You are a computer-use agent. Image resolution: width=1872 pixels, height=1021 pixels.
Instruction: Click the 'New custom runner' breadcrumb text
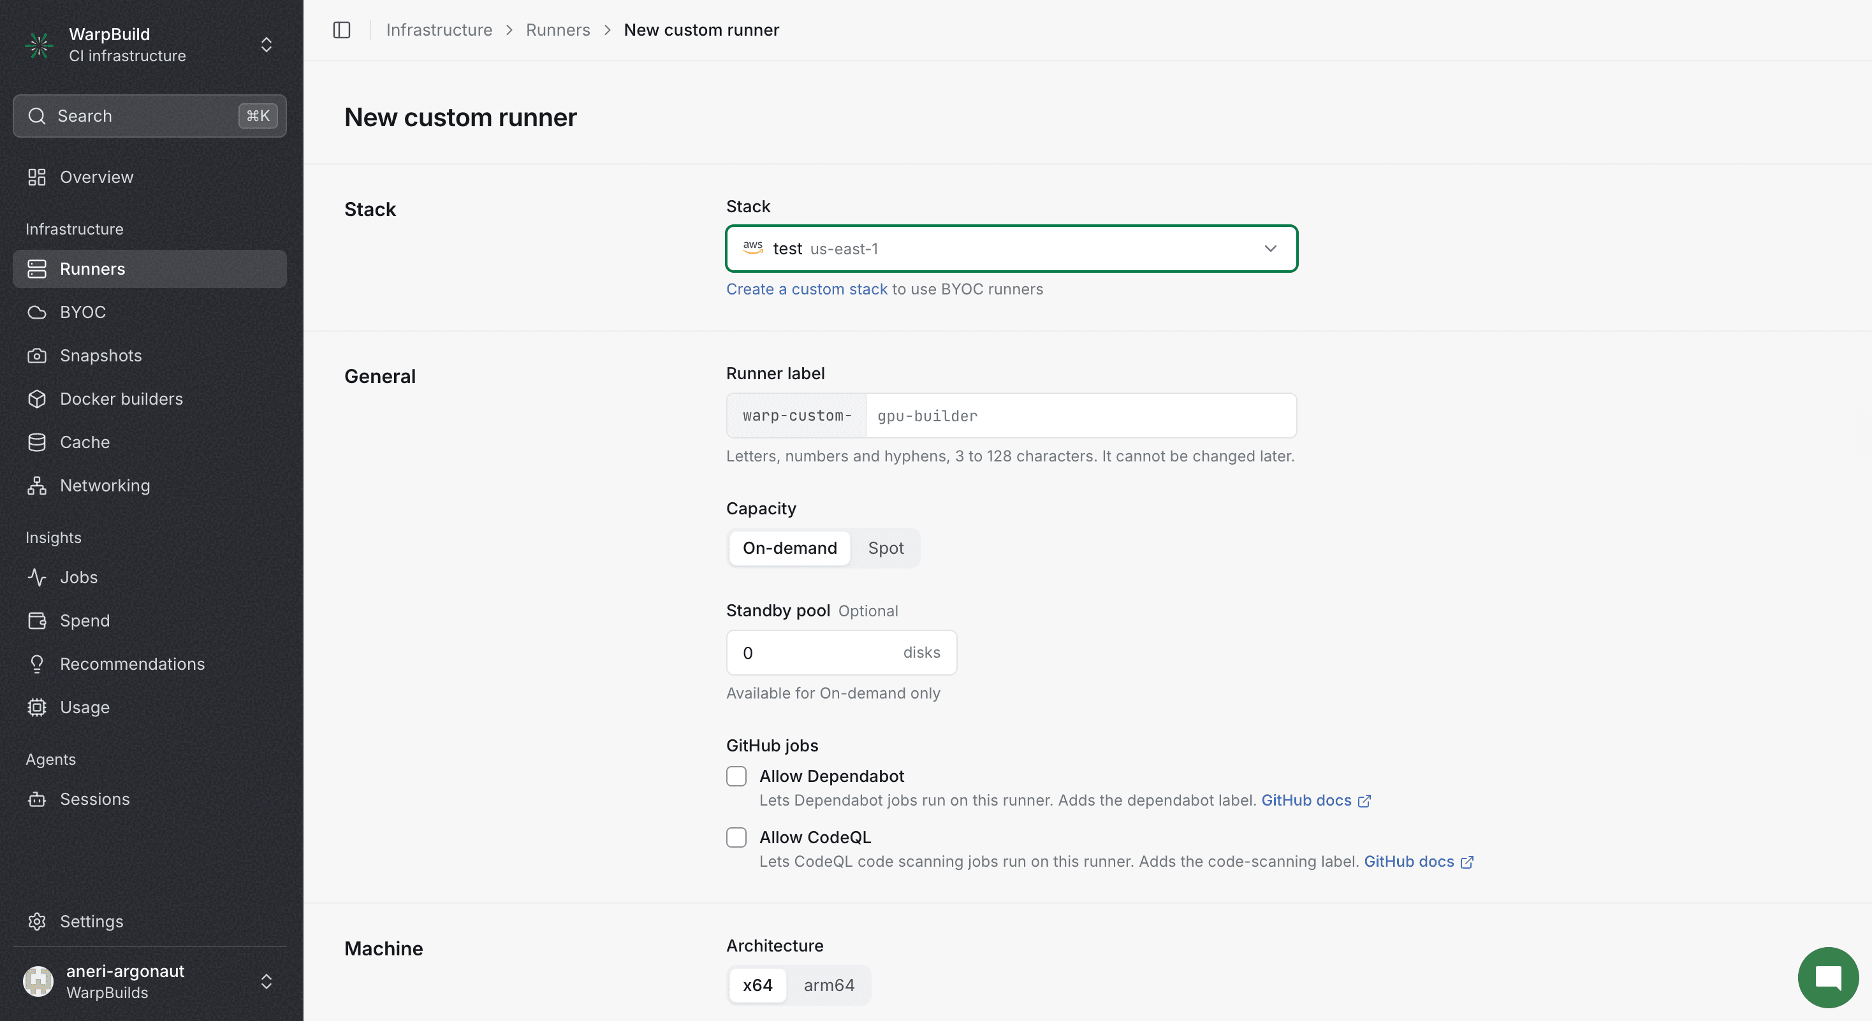pos(701,30)
